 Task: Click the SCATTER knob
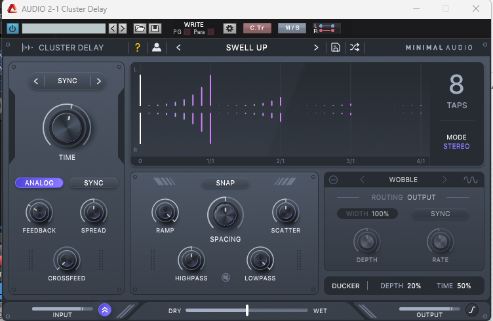click(x=285, y=212)
